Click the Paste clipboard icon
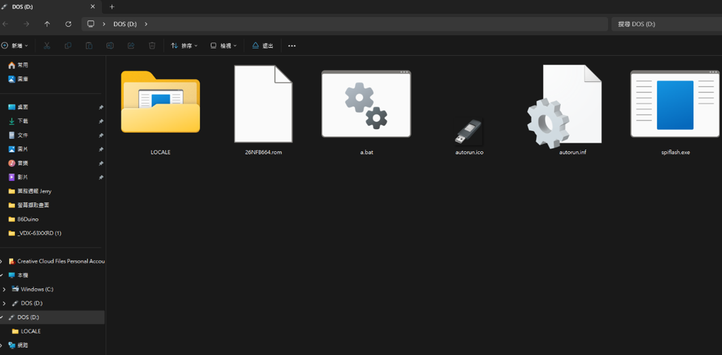 click(x=89, y=45)
